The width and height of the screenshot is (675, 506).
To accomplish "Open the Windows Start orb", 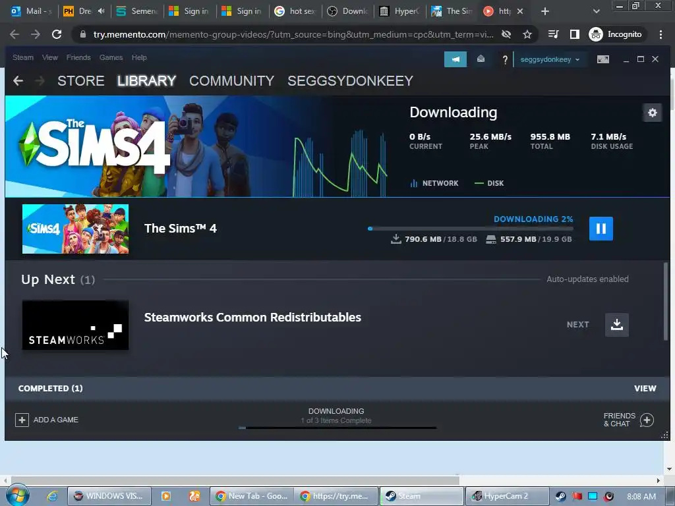I will [16, 495].
